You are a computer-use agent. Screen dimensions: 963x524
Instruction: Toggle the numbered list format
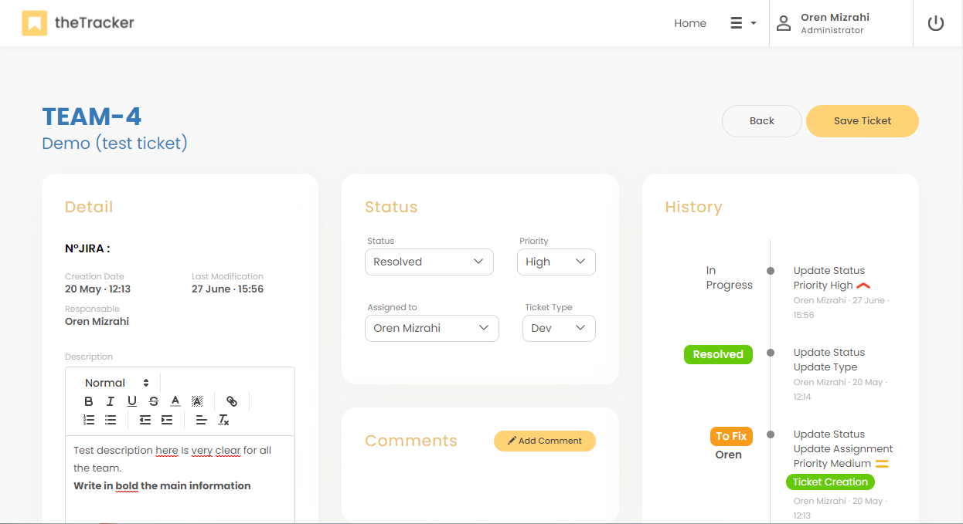89,420
